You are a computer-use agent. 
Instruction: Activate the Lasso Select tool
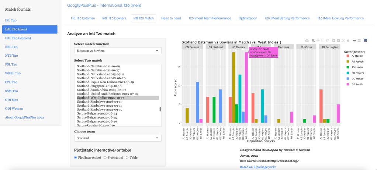328,40
